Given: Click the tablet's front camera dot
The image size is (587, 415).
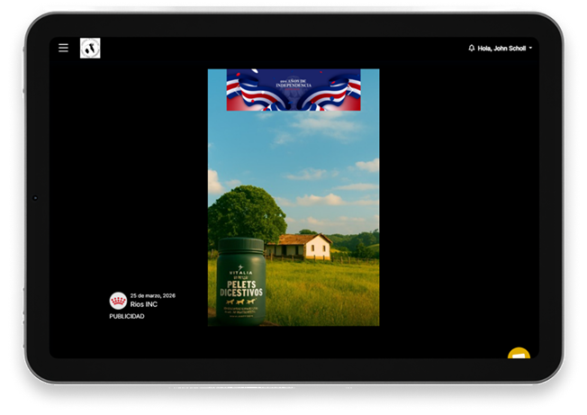Looking at the screenshot, I should pyautogui.click(x=35, y=197).
